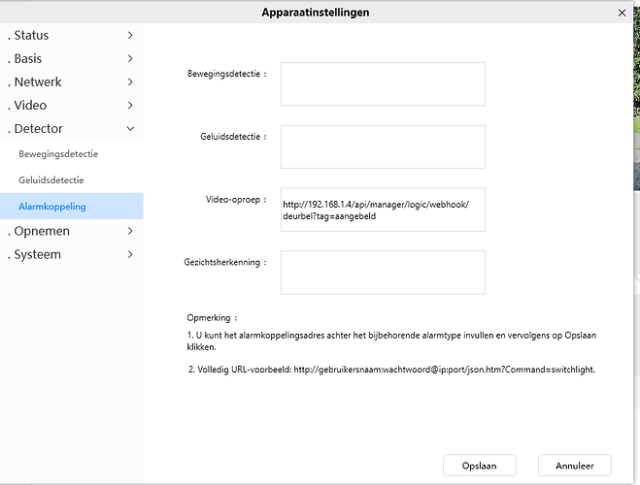
Task: Expand the Opnemen section chevron
Action: pos(130,232)
